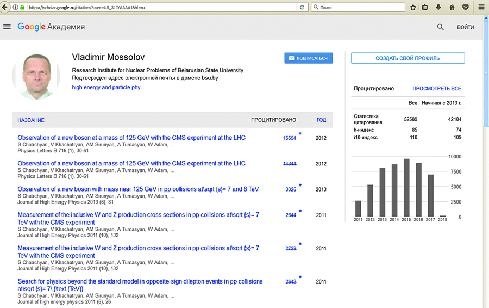This screenshot has height=308, width=489.
Task: Click the h-индекс label
Action: click(363, 130)
